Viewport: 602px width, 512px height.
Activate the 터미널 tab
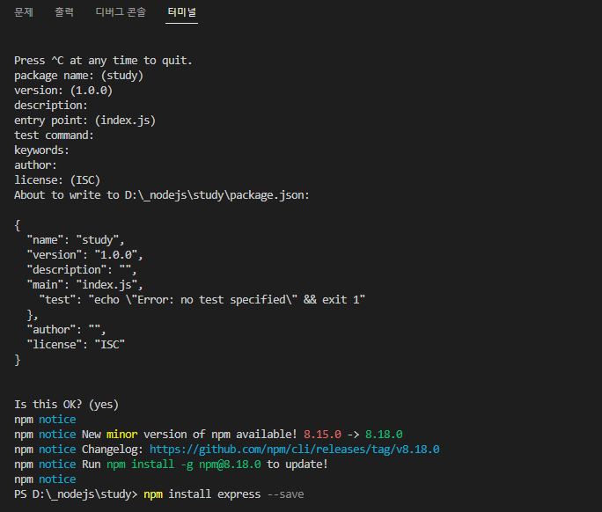[x=181, y=12]
